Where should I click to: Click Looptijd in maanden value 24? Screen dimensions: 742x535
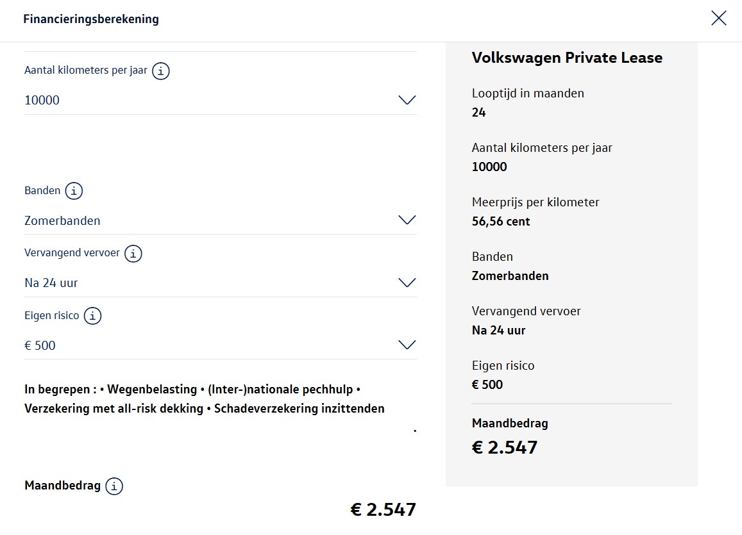point(479,113)
